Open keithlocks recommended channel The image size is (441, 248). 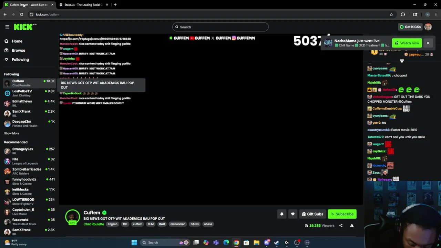[29, 191]
